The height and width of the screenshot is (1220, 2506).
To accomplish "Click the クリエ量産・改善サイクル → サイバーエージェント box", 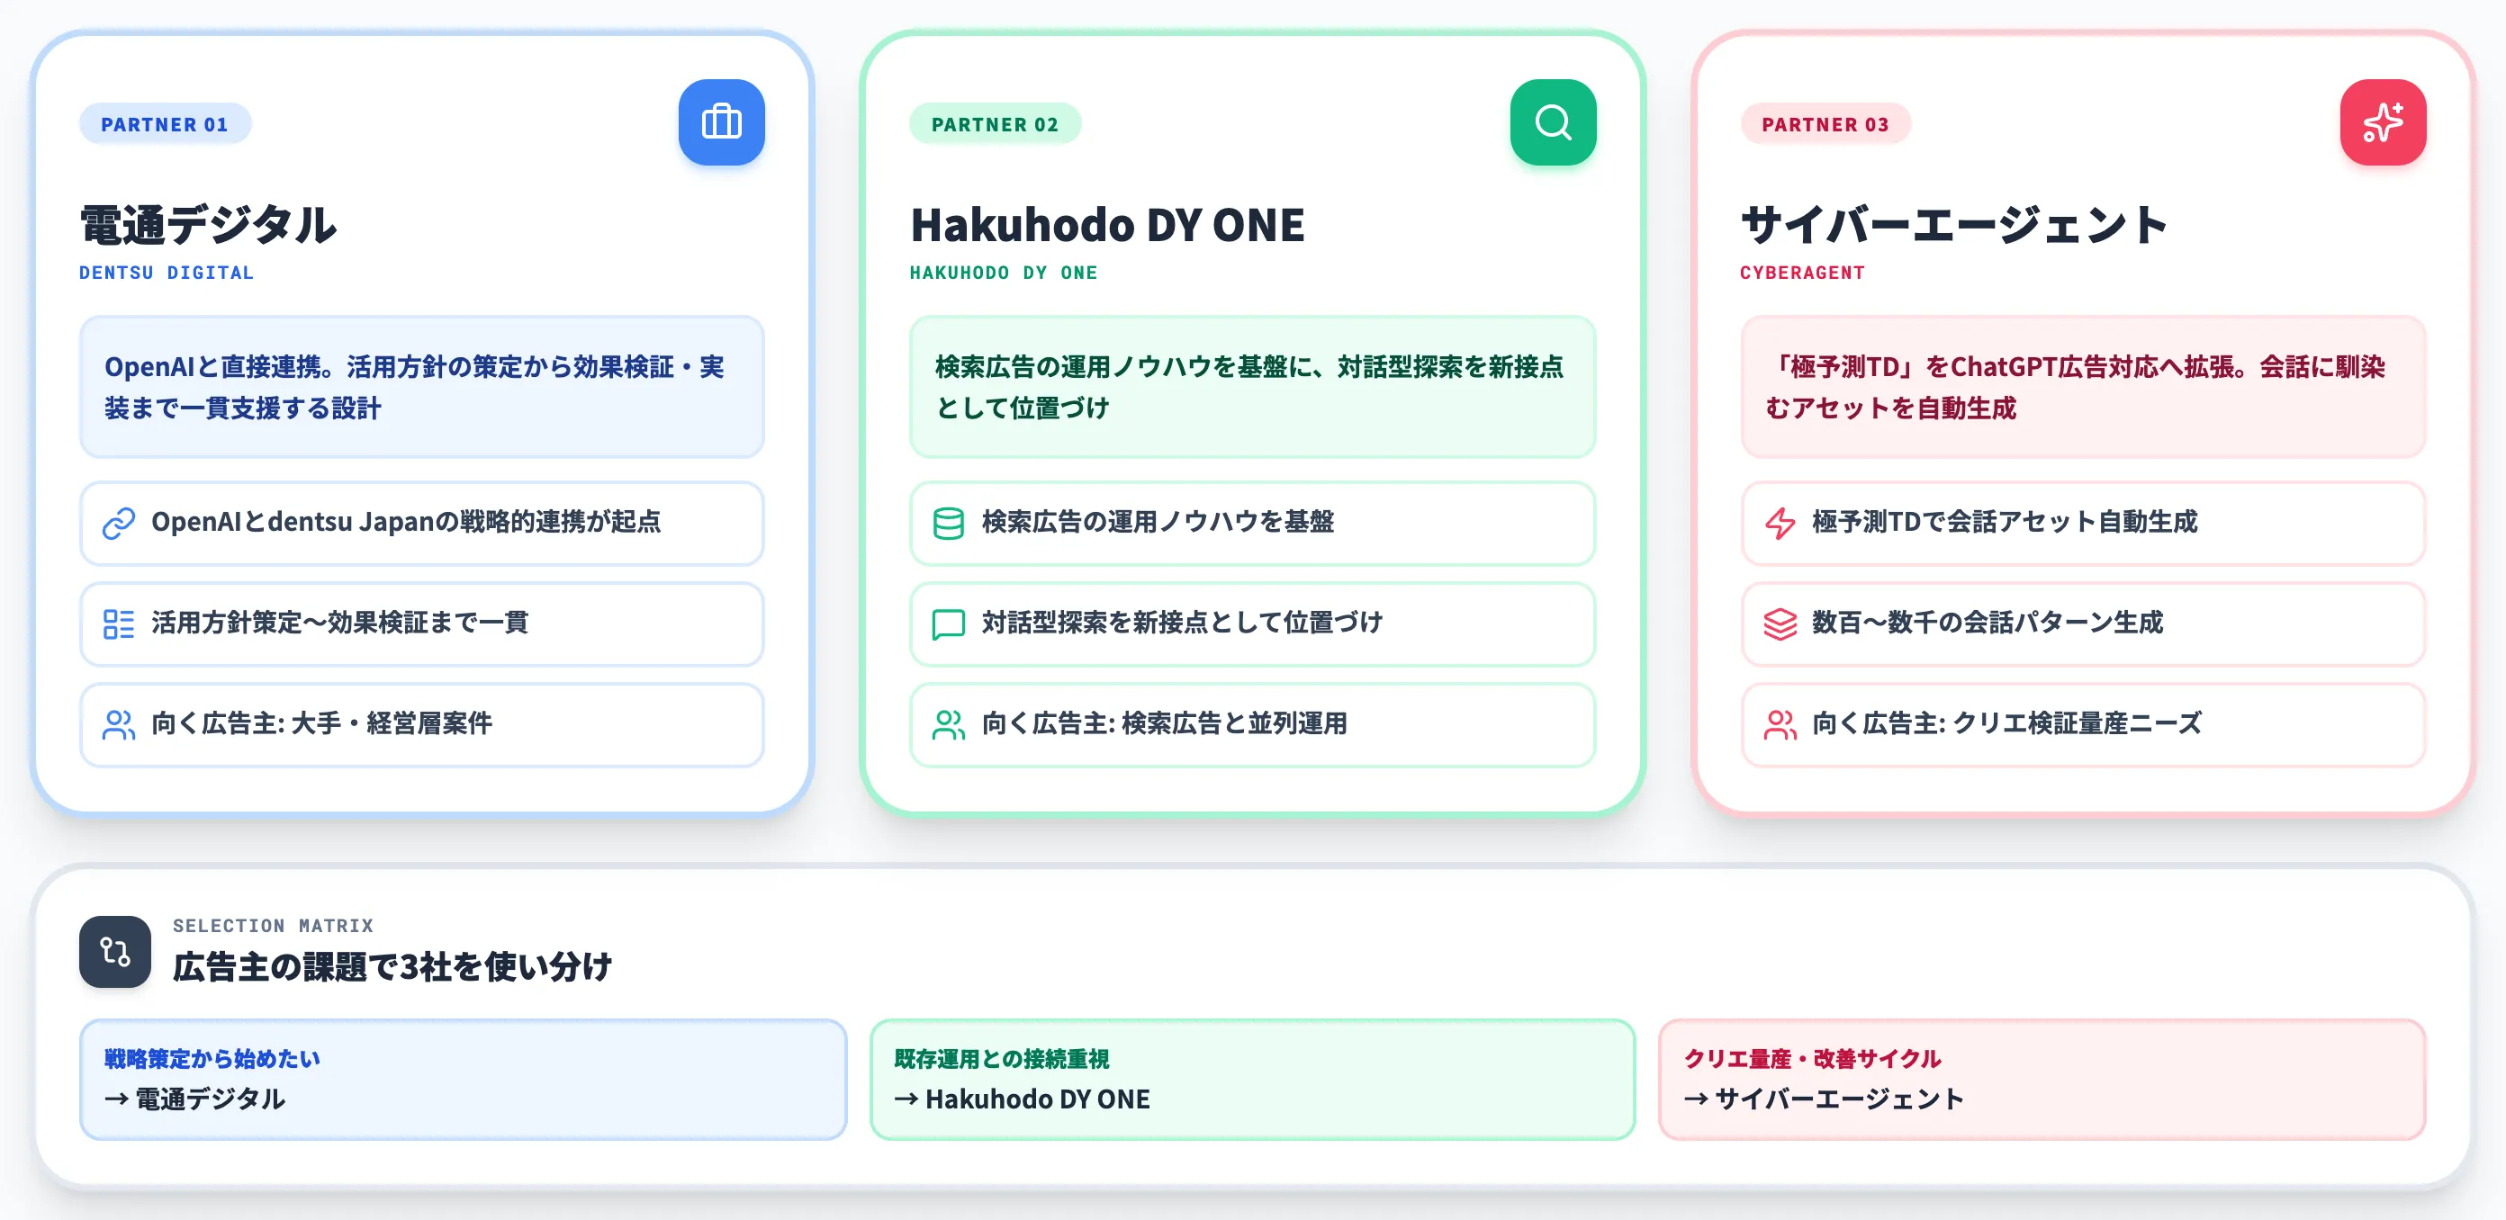I will [x=2042, y=1079].
